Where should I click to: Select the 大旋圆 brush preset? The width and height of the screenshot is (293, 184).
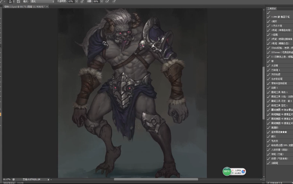click(x=280, y=66)
